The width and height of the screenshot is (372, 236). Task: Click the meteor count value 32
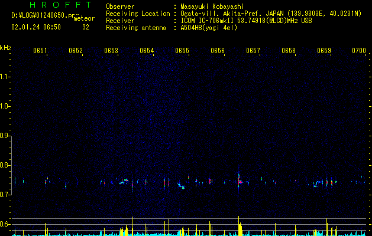(x=86, y=27)
